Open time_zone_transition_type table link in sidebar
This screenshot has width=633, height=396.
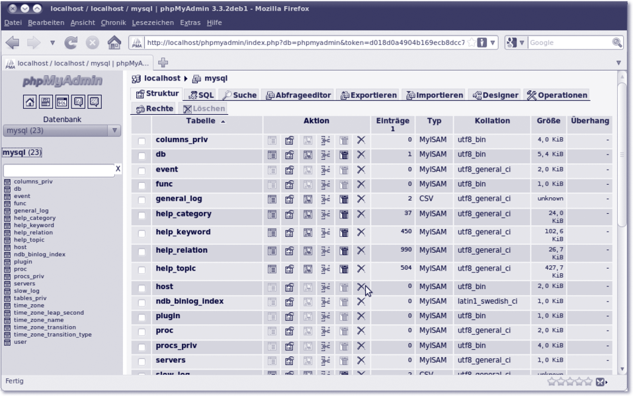coord(52,335)
